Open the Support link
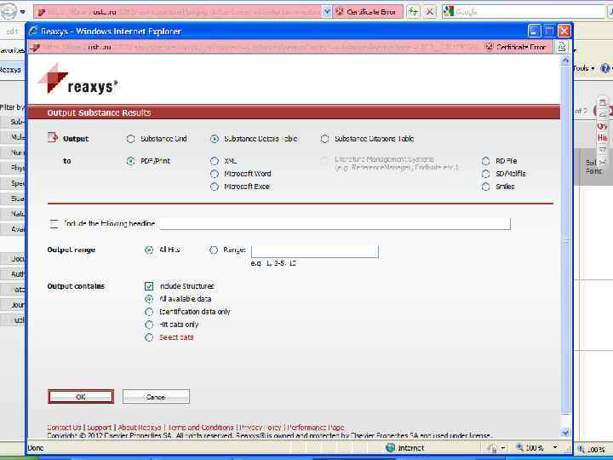Screen dimensions: 613x460 (x=100, y=428)
